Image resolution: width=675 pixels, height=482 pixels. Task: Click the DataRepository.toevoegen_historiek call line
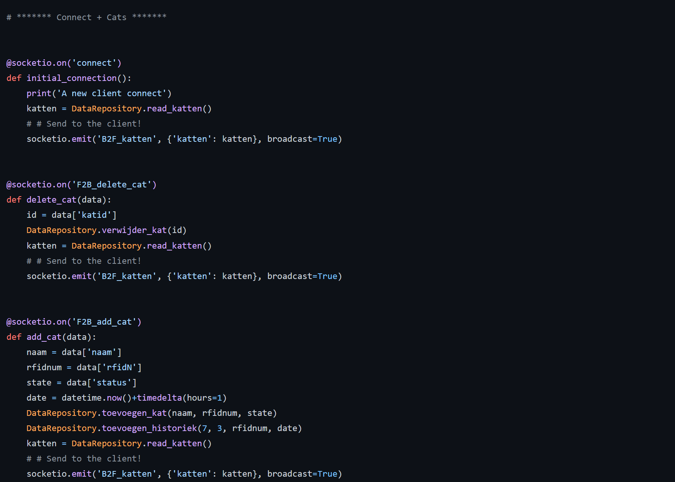click(164, 428)
